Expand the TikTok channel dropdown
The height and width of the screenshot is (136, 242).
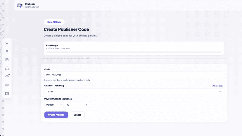134,92
